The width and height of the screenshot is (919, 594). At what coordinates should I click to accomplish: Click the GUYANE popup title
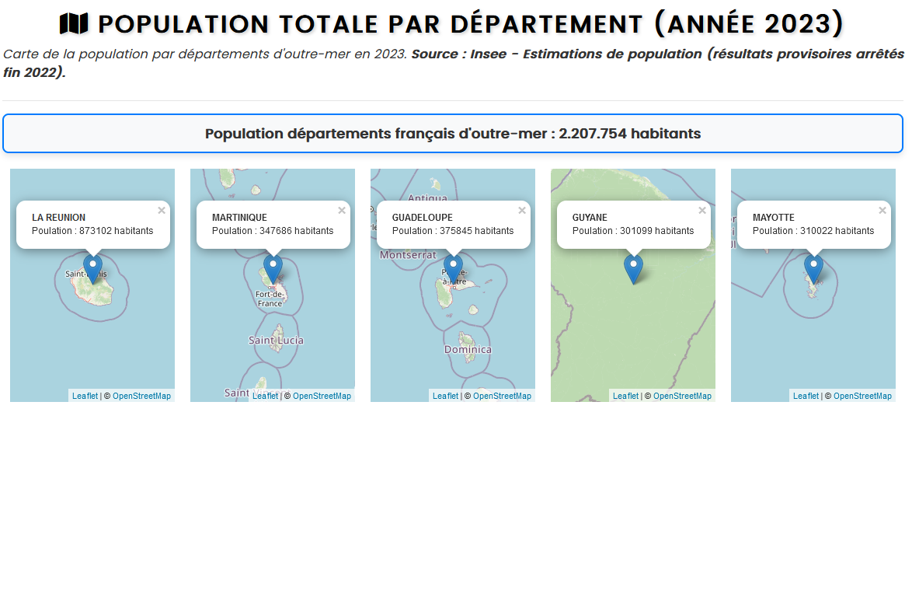pyautogui.click(x=590, y=218)
